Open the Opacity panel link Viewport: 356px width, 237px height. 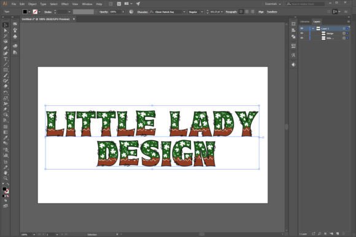click(104, 12)
